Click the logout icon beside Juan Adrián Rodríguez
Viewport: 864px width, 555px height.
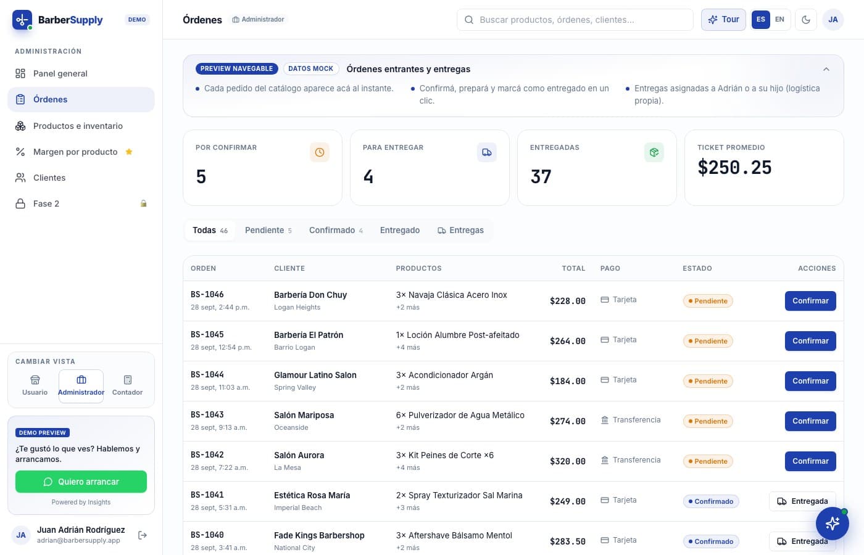[143, 535]
